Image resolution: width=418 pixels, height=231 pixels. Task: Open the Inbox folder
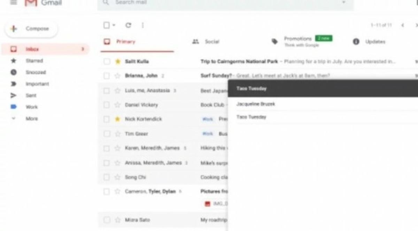[45, 49]
